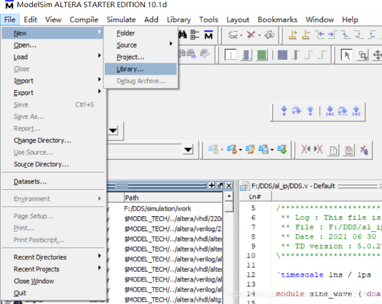Screen dimensions: 382x304
Task: Click the Insert Cursor yellow icon
Action: [x=293, y=35]
